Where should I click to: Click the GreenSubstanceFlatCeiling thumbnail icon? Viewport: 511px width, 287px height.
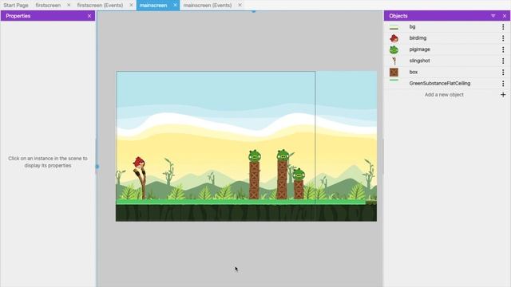pos(394,80)
